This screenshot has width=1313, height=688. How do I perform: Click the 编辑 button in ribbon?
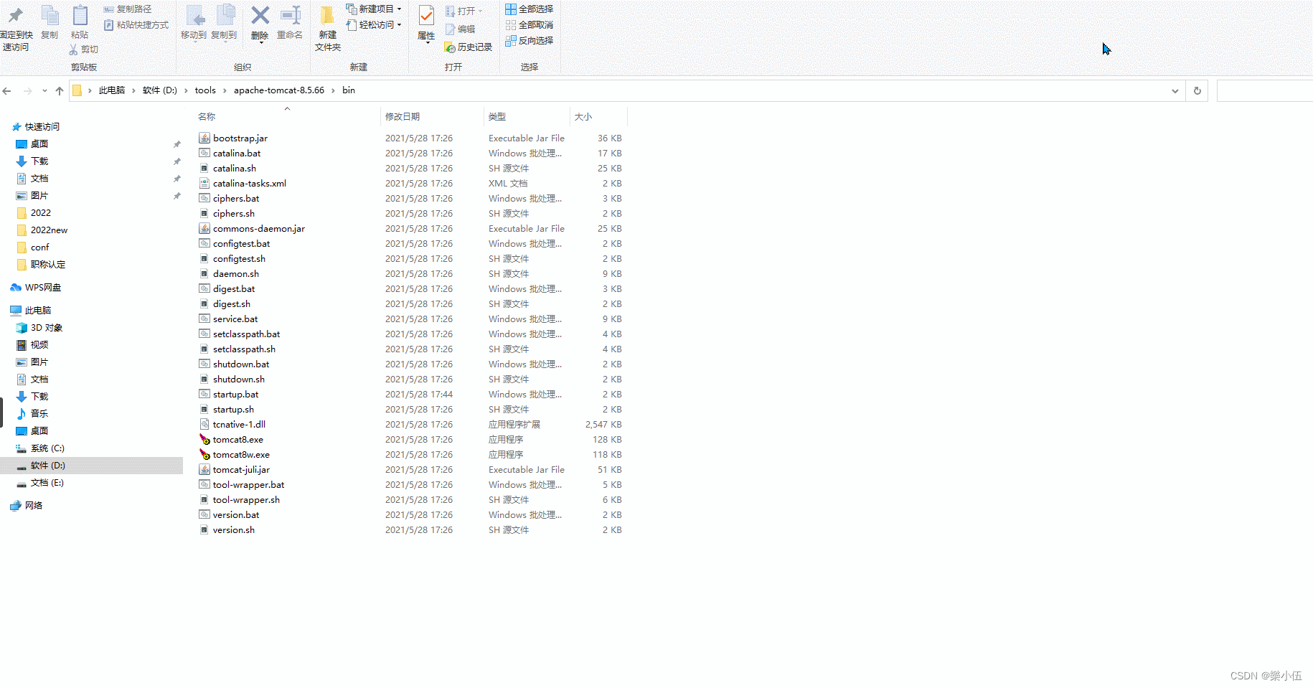460,29
